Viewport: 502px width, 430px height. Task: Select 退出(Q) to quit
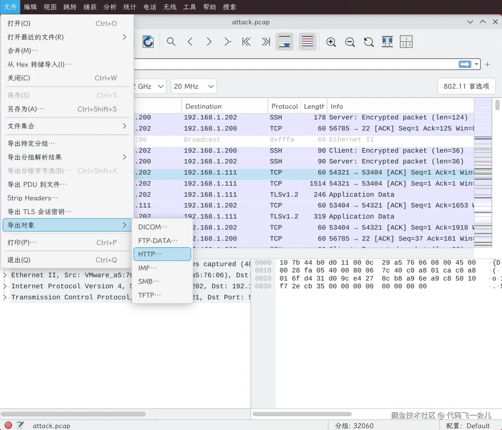(x=67, y=260)
